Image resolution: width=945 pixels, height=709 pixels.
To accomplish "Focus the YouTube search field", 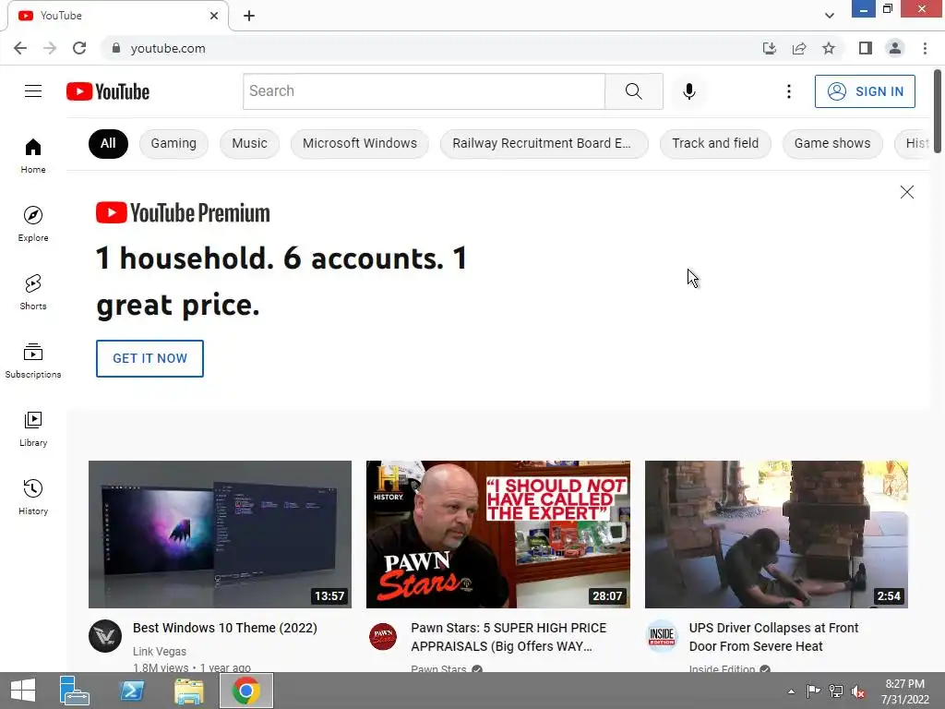I will 424,91.
